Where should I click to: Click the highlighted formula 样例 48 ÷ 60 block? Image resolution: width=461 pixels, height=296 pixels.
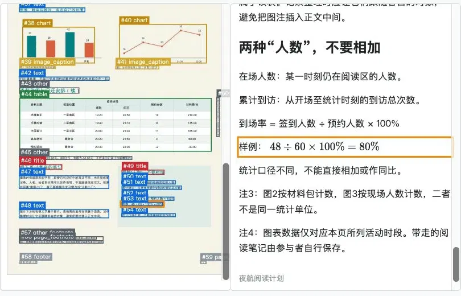(344, 147)
